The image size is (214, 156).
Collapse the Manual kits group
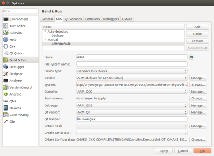pyautogui.click(x=45, y=39)
